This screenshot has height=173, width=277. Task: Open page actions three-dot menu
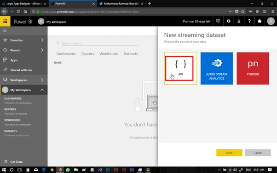[231, 12]
